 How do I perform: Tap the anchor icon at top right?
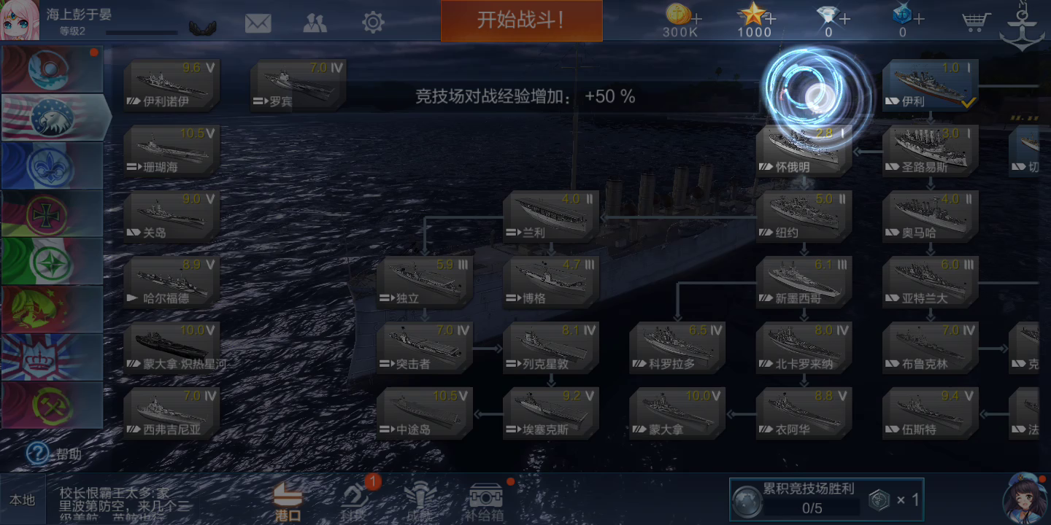pyautogui.click(x=1022, y=26)
